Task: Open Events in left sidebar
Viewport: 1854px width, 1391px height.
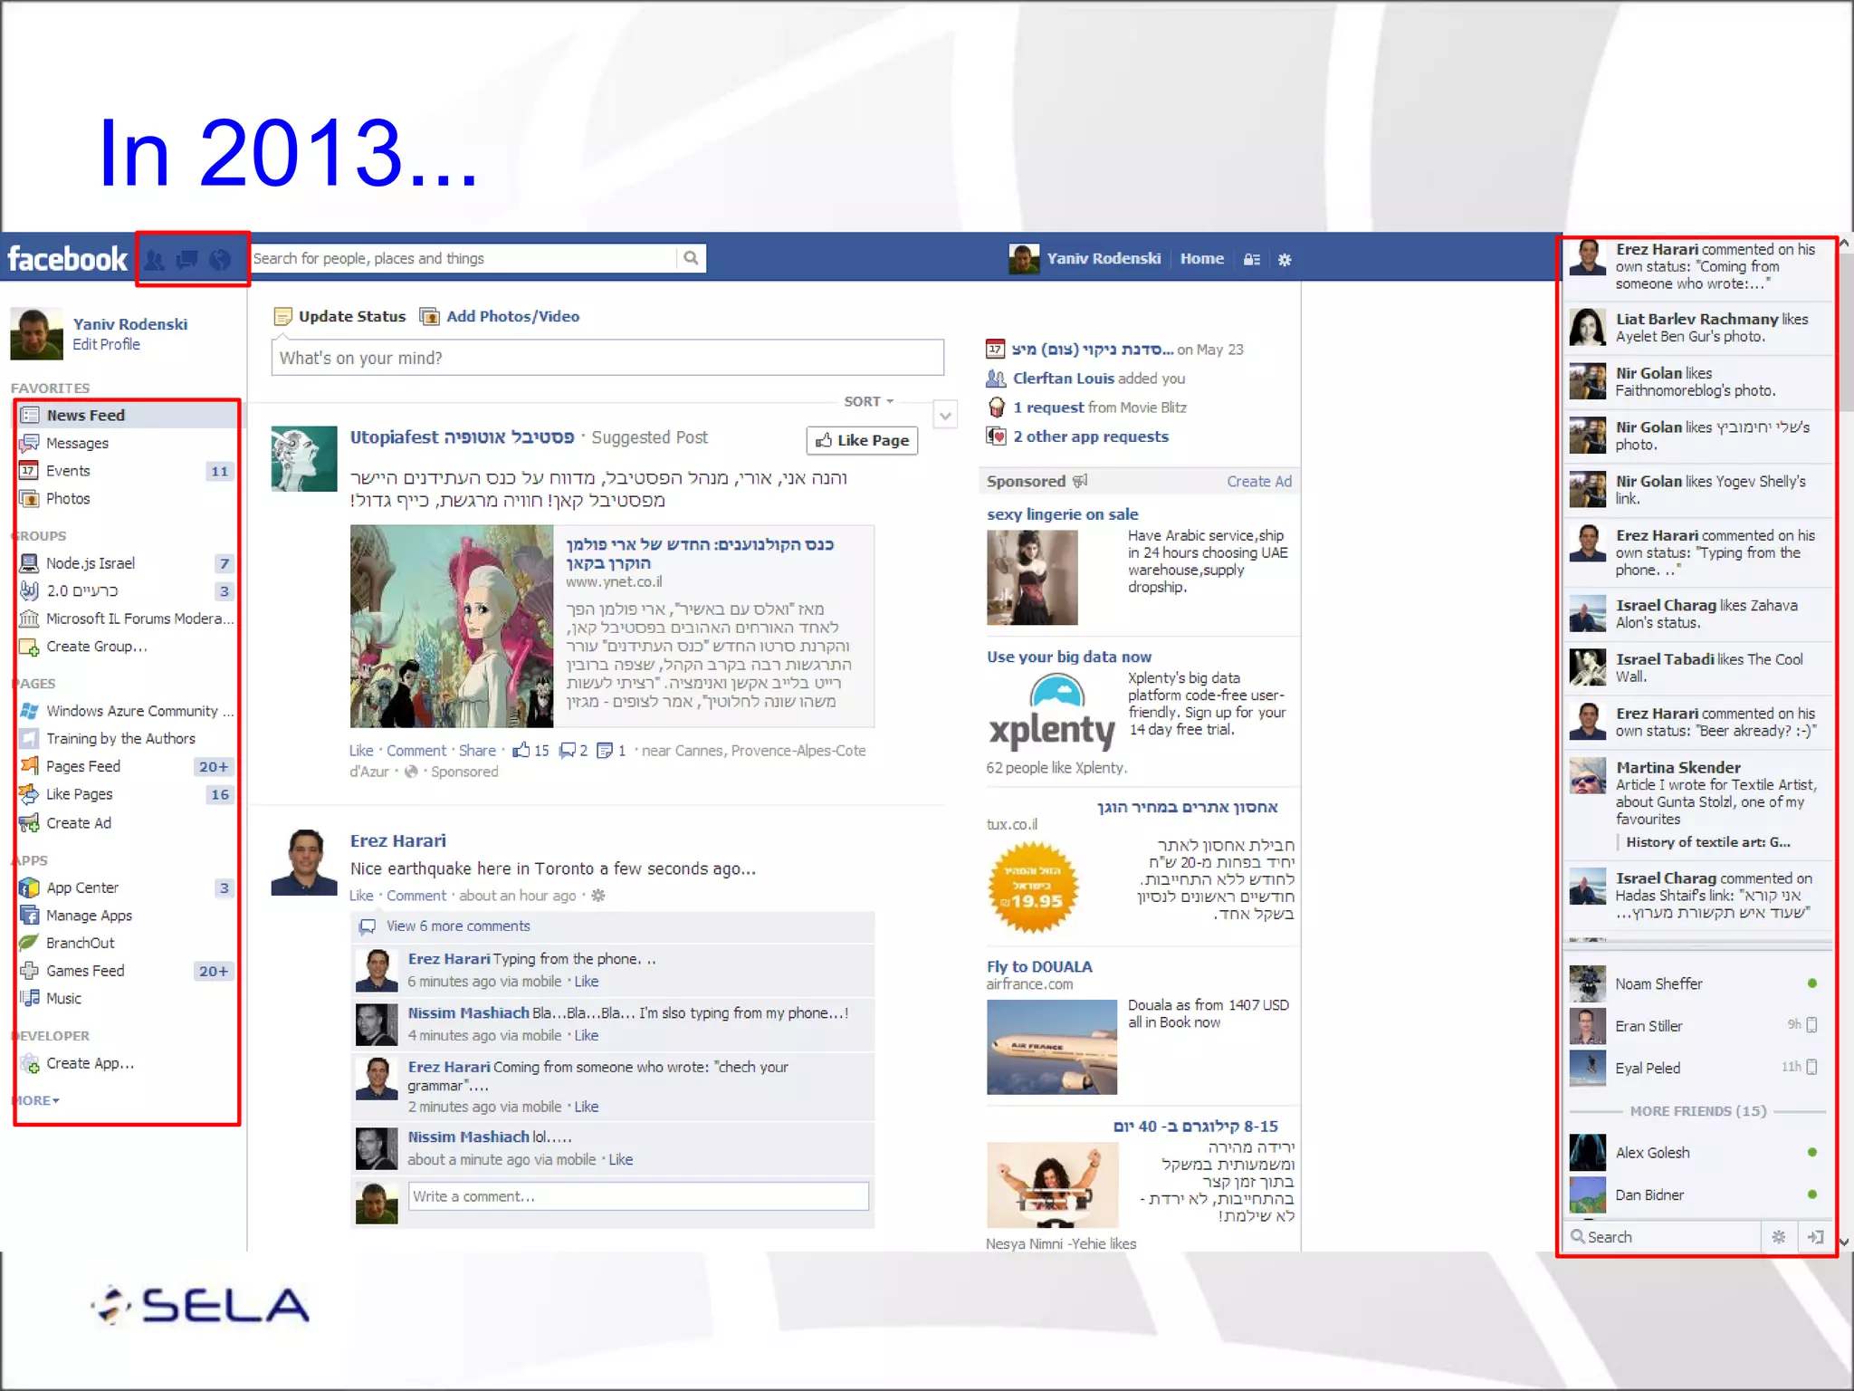Action: coord(68,471)
